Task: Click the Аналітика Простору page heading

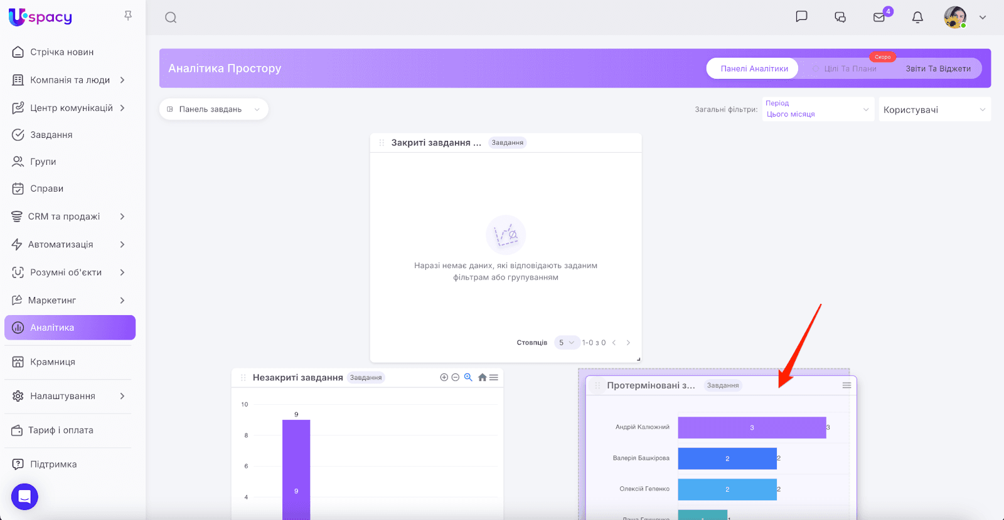Action: [x=225, y=68]
